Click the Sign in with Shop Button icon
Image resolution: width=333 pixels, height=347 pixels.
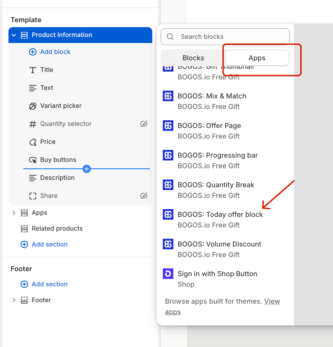coord(168,274)
